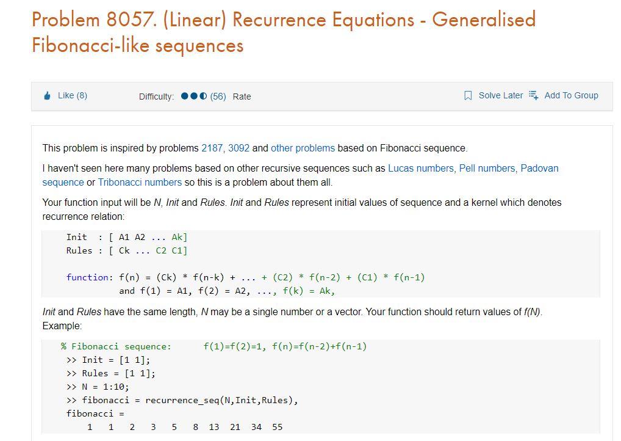The image size is (621, 441).
Task: Click the Add To Group text label
Action: coord(571,95)
